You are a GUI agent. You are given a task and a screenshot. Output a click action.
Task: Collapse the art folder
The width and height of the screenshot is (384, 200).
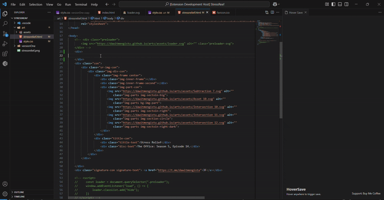14,27
